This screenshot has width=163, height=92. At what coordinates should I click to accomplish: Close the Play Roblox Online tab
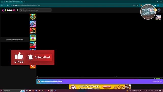tap(22, 2)
